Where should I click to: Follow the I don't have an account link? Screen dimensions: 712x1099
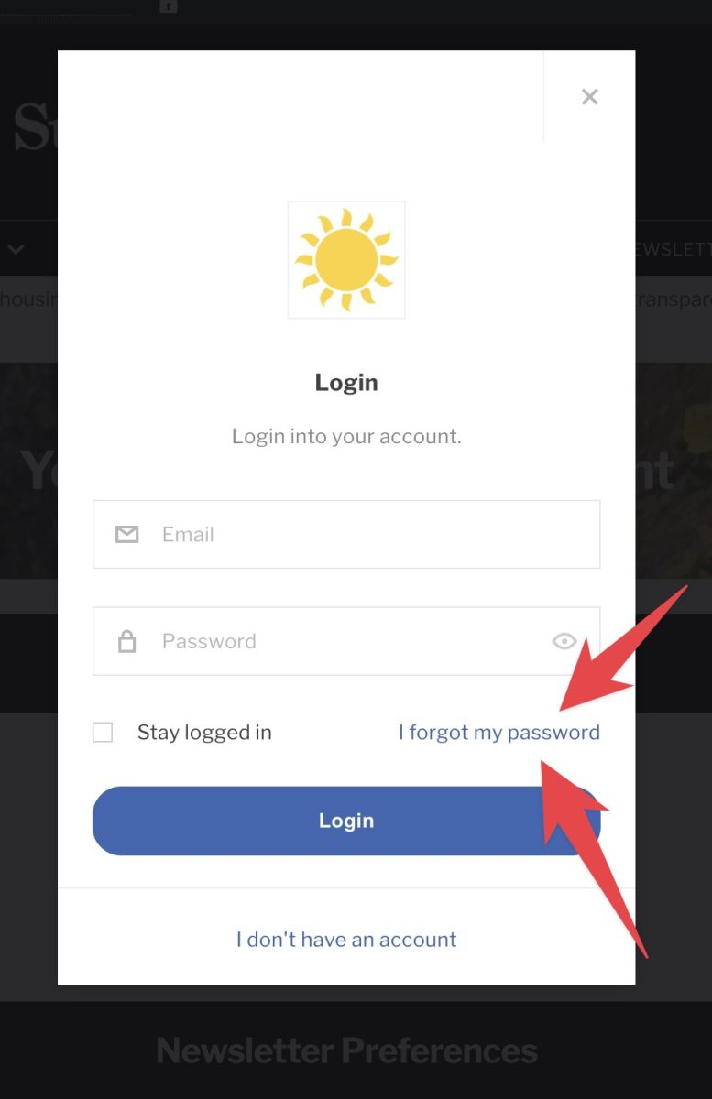tap(346, 940)
